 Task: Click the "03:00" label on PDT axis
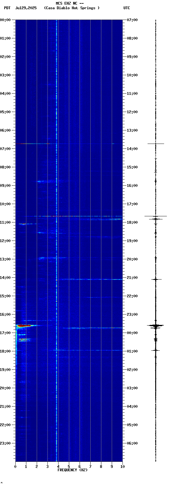click(6, 75)
